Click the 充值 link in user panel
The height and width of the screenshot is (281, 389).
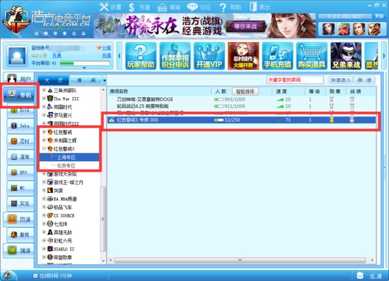click(x=107, y=56)
